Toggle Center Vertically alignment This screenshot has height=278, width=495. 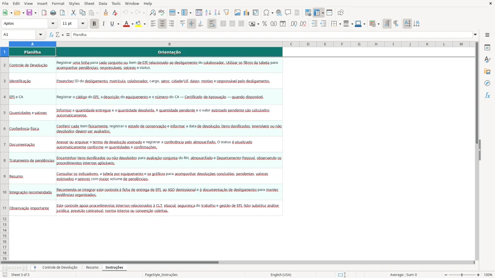coord(191,24)
